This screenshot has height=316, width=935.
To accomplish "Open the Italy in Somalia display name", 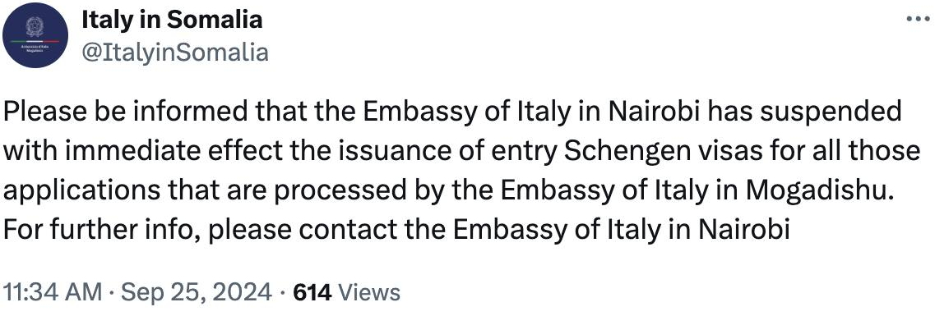I will point(172,21).
